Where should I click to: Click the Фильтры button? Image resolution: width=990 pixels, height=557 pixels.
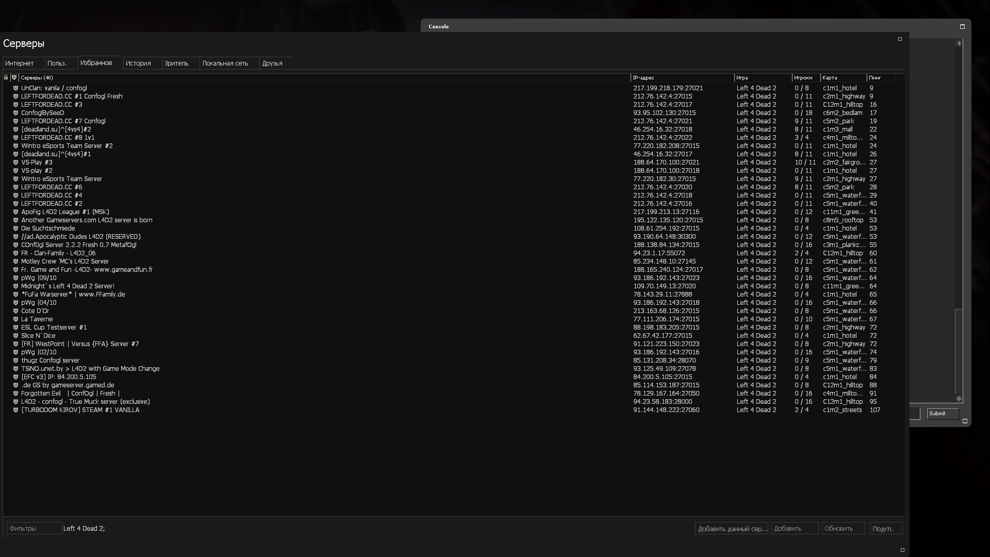(34, 528)
